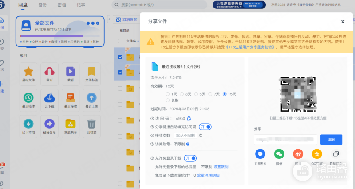
Task: Click the share link text field
Action: coord(285,139)
